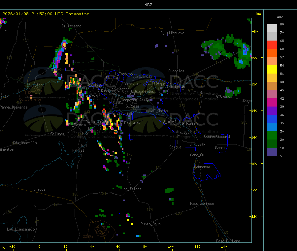Select the red 65 dBZ legend swatch
The width and height of the screenshot is (297, 251).
[x=272, y=45]
